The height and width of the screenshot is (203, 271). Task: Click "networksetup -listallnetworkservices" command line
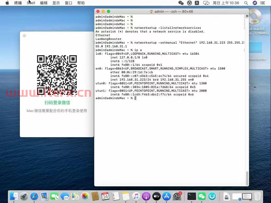pyautogui.click(x=148, y=28)
